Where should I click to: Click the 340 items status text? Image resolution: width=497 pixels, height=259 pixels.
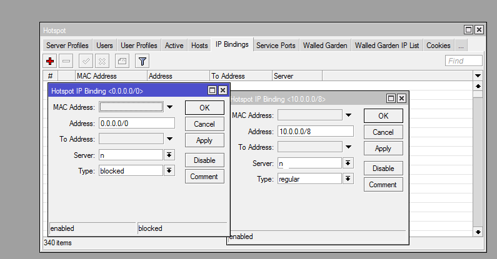(58, 243)
